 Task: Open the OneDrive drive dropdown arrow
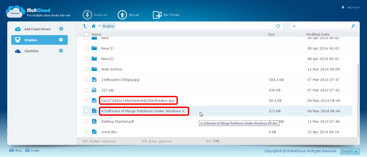point(61,51)
